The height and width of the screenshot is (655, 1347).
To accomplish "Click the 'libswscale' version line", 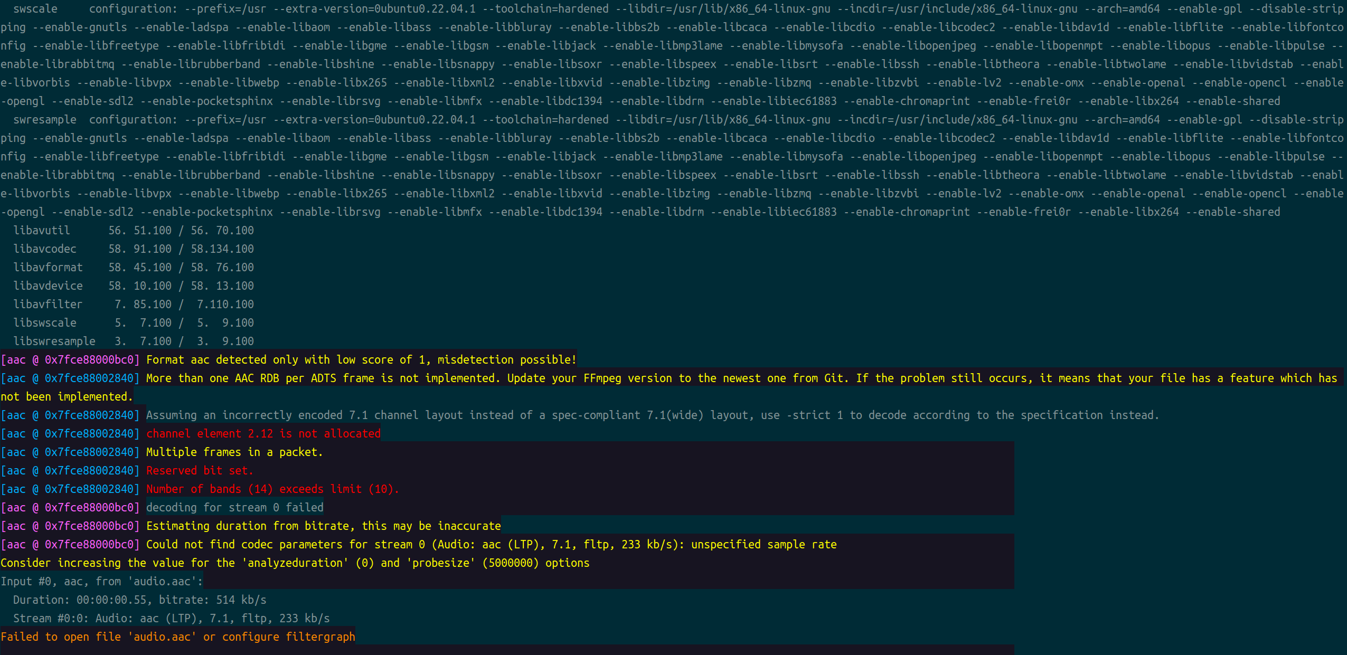I will [134, 323].
